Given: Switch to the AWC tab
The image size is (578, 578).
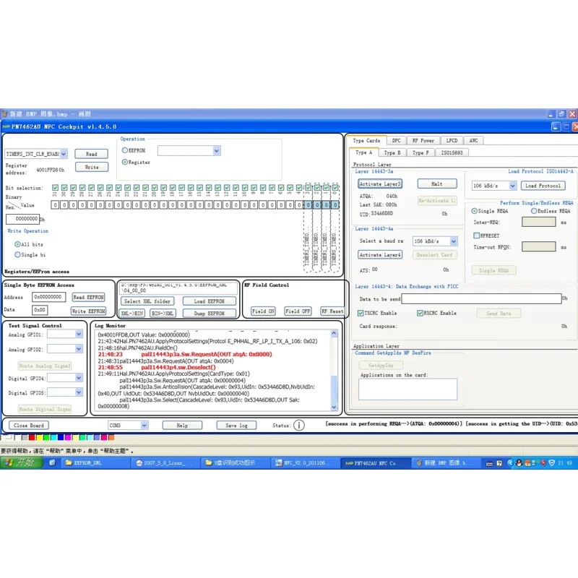Looking at the screenshot, I should (x=473, y=140).
